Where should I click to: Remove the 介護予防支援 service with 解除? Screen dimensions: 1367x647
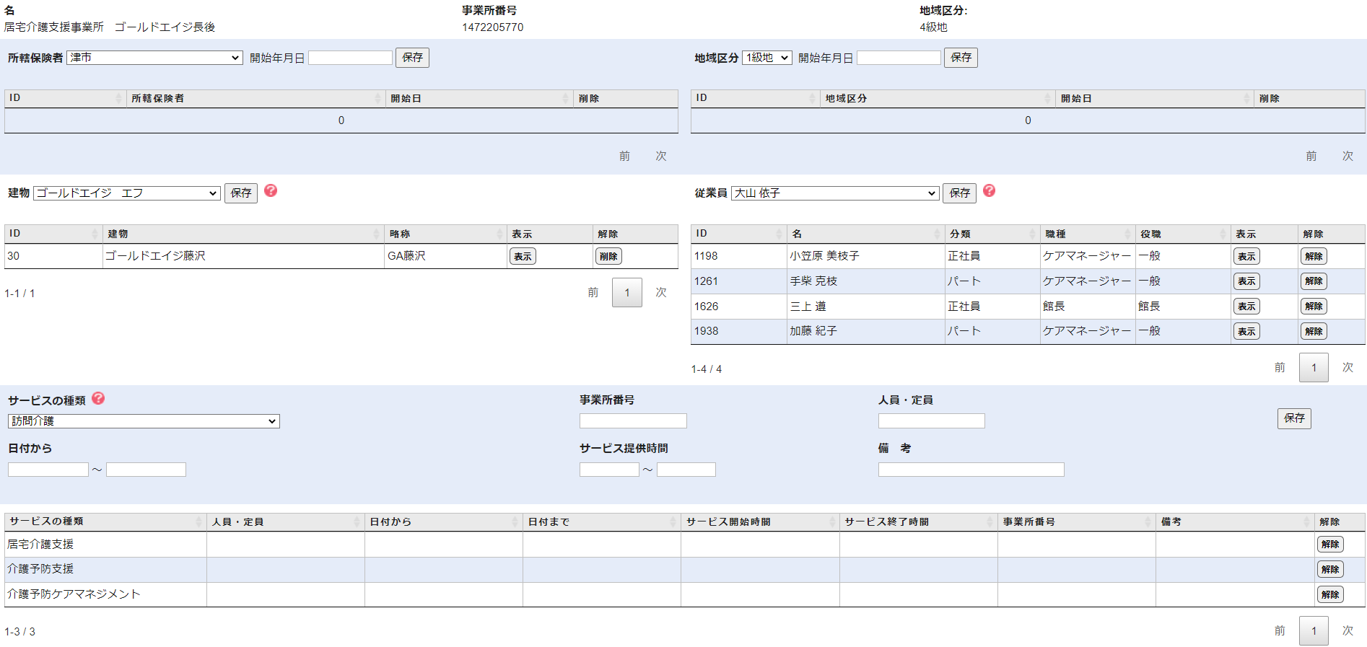1329,569
